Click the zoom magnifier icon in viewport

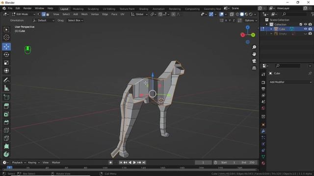coord(254,47)
